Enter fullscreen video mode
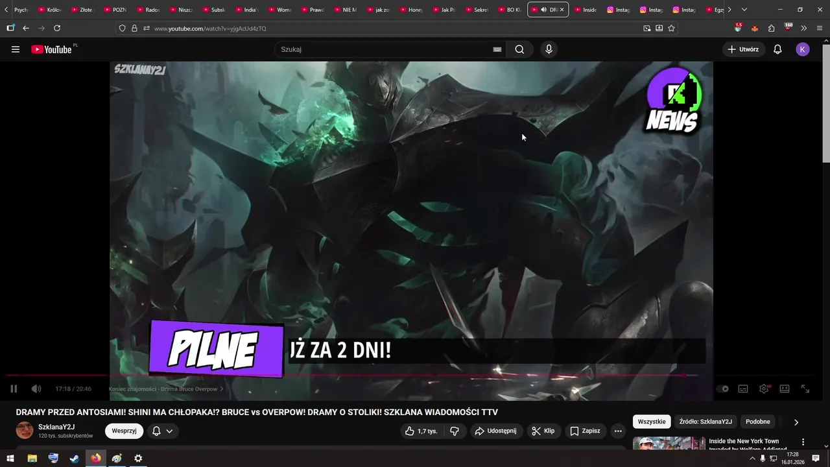The image size is (830, 467). [x=805, y=389]
